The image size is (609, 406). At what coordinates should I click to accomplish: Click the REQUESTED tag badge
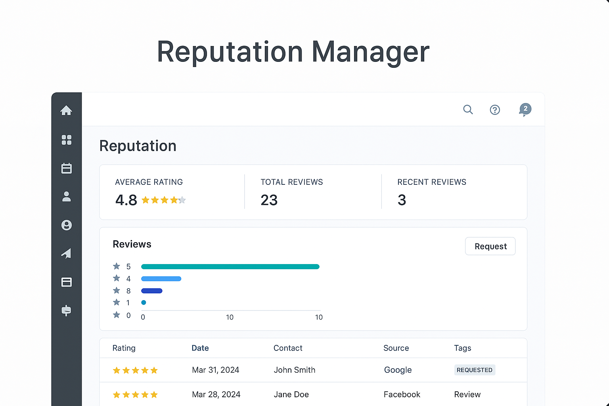click(475, 370)
